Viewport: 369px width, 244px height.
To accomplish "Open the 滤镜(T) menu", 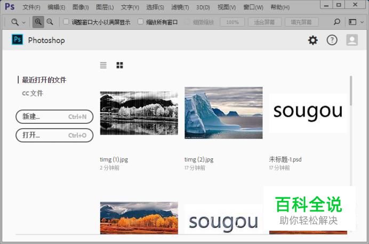I will click(x=180, y=7).
